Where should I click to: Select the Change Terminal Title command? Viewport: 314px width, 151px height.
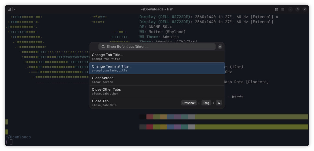(x=157, y=68)
